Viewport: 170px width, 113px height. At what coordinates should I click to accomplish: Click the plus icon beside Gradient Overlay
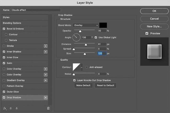(x=46, y=80)
